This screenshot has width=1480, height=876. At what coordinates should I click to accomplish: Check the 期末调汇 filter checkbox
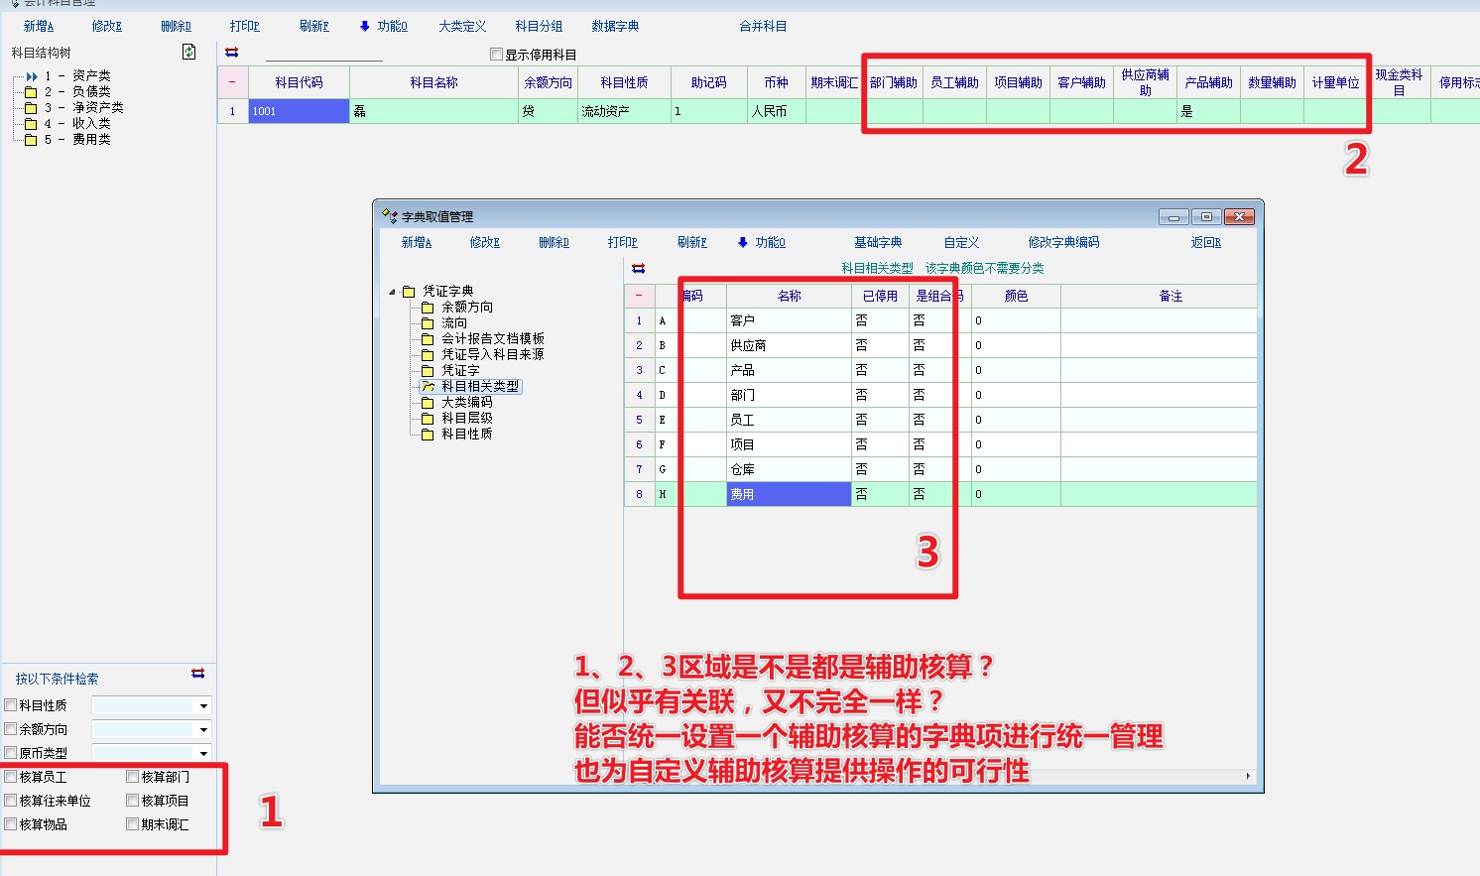coord(133,824)
